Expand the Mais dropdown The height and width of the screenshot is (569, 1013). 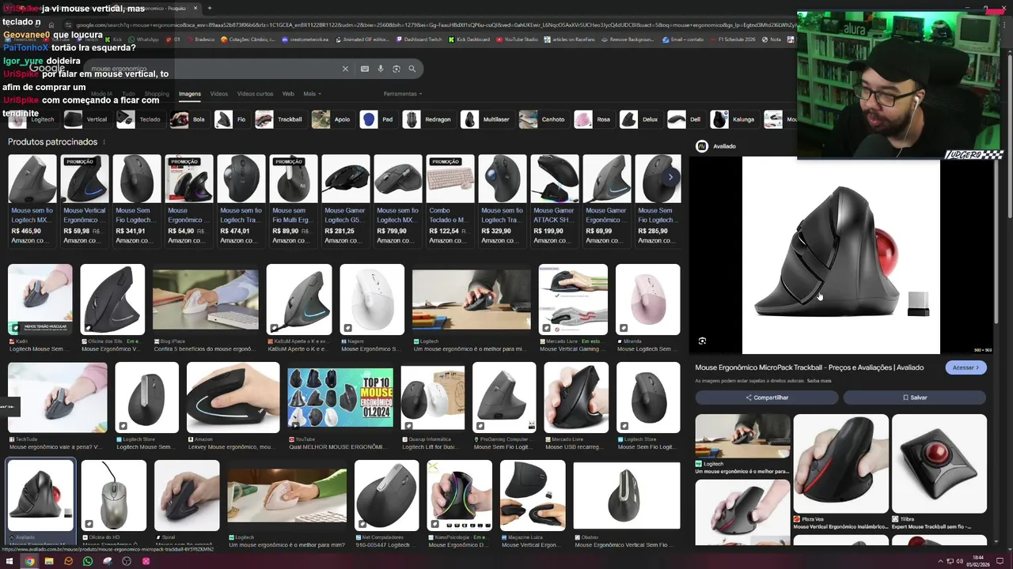pos(312,94)
